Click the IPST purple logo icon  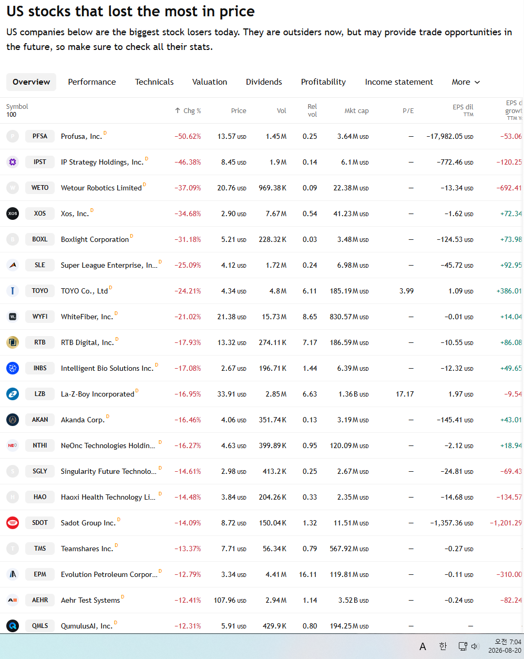(x=13, y=162)
